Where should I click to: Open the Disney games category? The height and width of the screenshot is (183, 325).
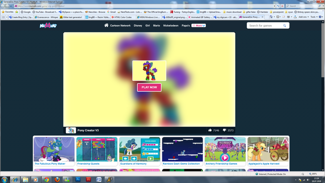coord(138,25)
